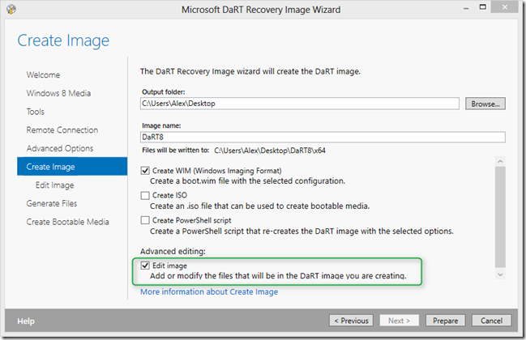Select the Create Image step
This screenshot has width=526, height=340.
72,167
